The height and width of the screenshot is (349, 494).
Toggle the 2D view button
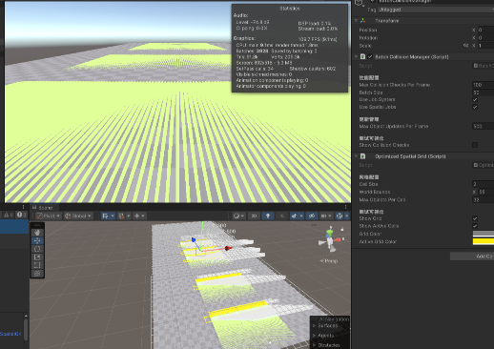pos(254,216)
